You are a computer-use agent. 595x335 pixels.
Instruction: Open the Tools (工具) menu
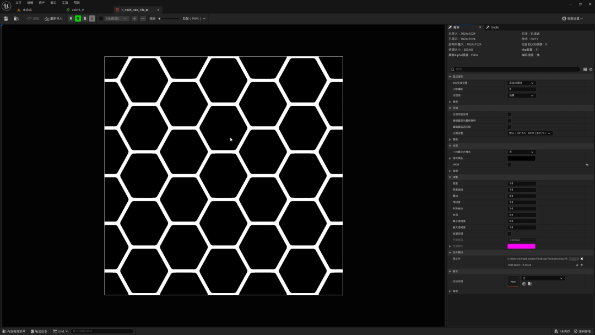click(65, 3)
